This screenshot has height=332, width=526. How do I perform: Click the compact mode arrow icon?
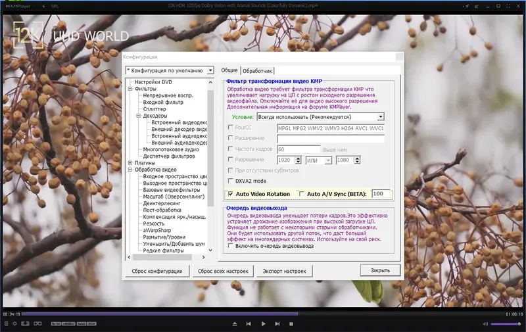coord(477,6)
